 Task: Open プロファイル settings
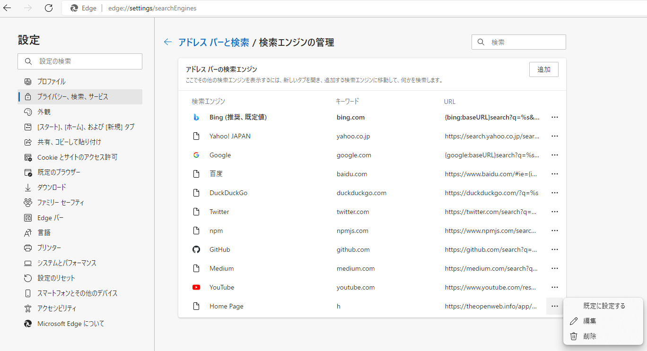coord(80,82)
